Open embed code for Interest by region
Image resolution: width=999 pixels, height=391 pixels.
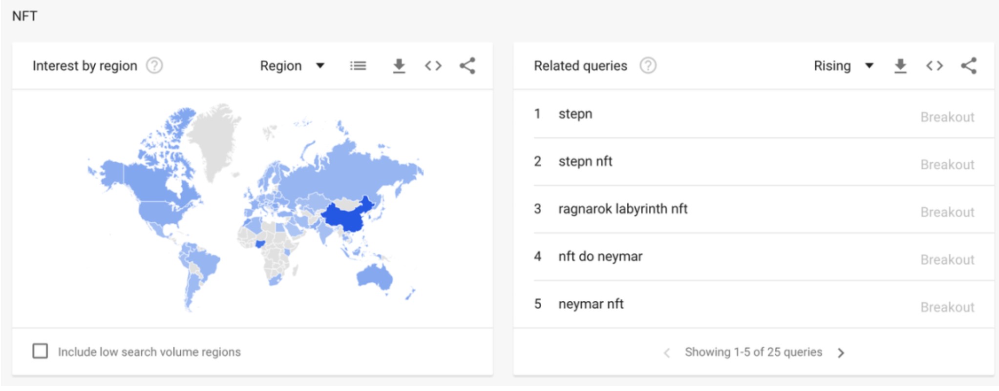pos(433,66)
